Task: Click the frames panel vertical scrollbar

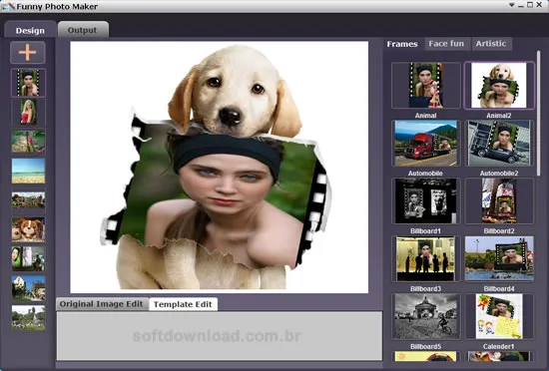Action: [x=538, y=113]
